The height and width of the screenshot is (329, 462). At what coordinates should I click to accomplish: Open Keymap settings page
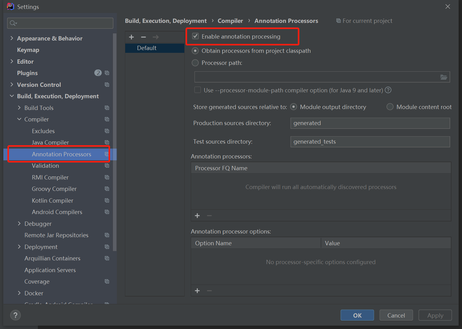[28, 50]
